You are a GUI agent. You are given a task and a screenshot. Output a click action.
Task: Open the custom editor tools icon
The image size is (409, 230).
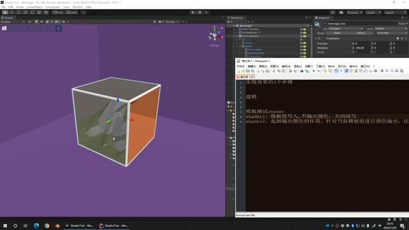[46, 13]
